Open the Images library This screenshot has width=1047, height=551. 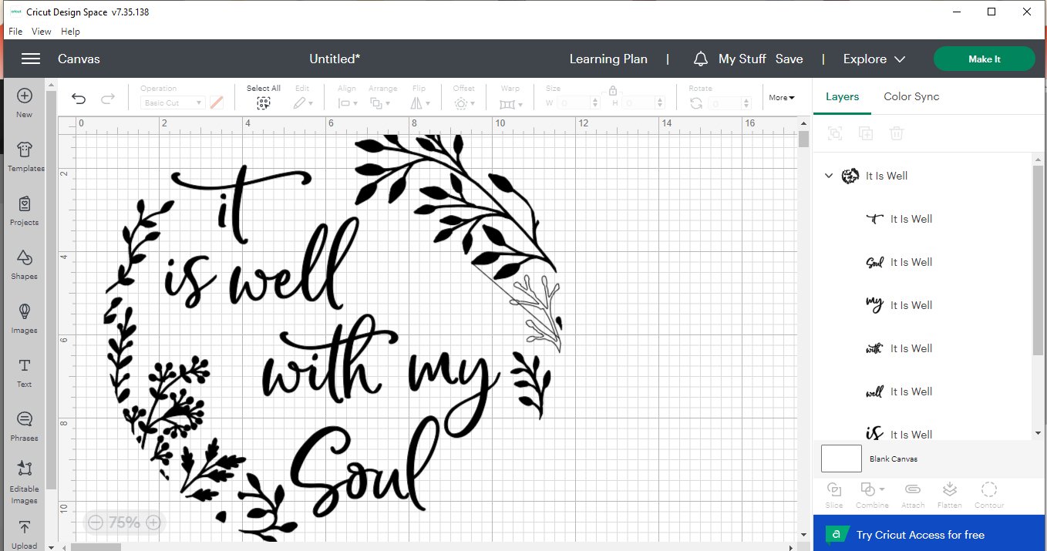[x=24, y=317]
